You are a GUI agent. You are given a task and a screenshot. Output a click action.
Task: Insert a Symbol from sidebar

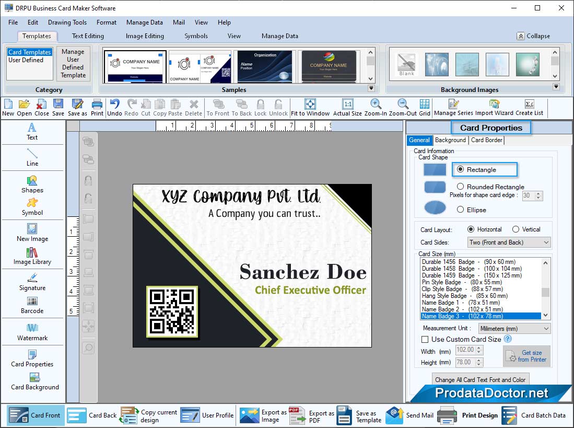(x=32, y=207)
